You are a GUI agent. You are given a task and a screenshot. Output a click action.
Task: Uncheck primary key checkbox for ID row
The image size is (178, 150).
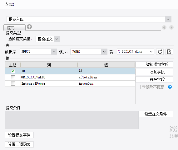pos(13,71)
